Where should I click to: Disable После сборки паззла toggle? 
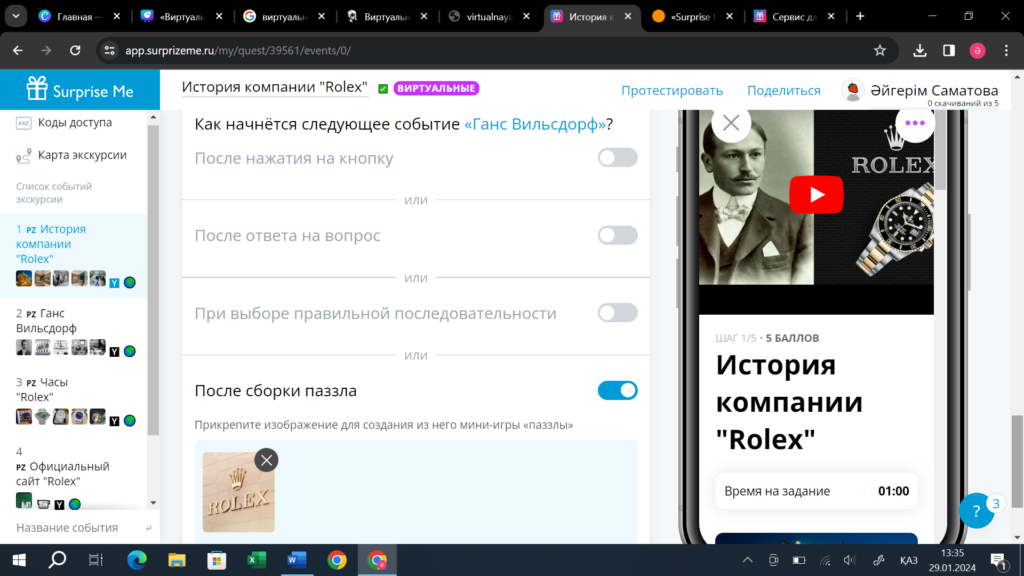(617, 390)
